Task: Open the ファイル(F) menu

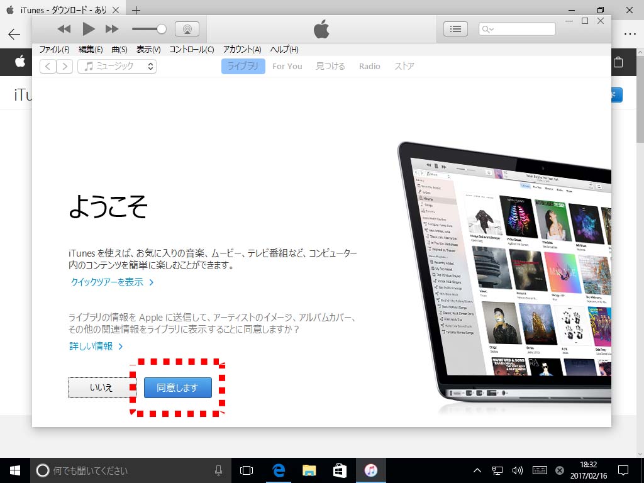Action: (x=54, y=50)
